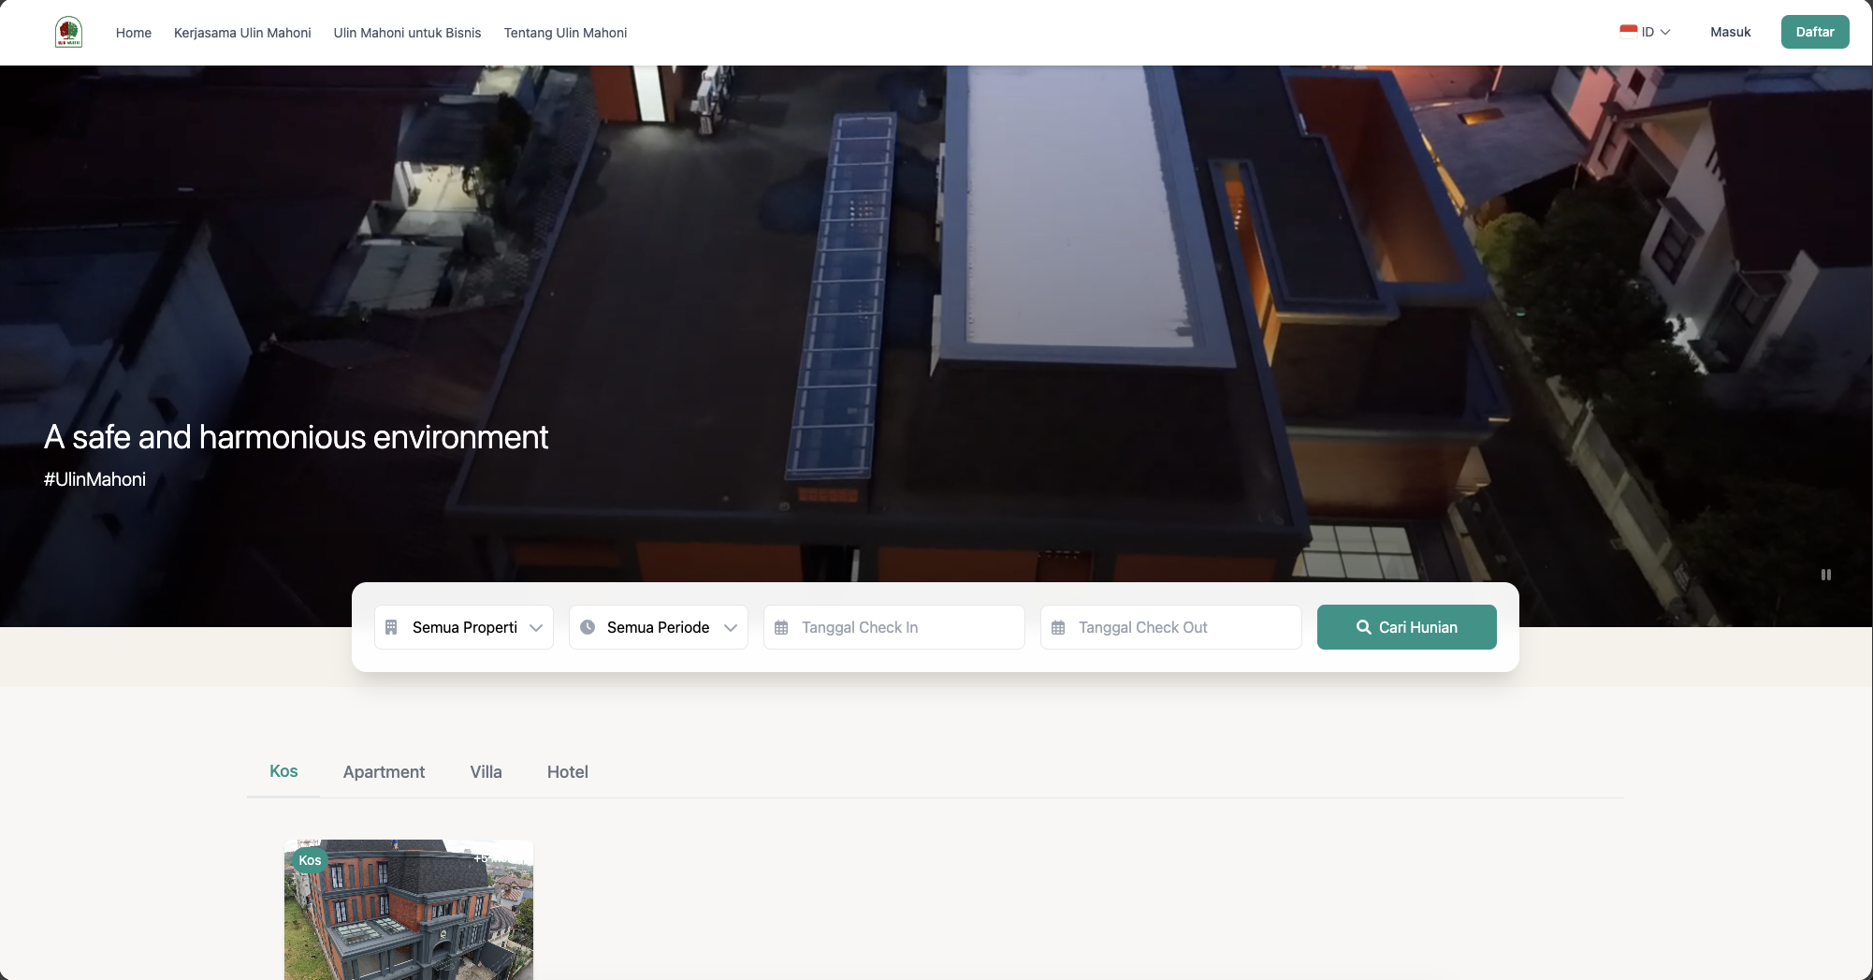Select the Villa tab

pyautogui.click(x=486, y=772)
